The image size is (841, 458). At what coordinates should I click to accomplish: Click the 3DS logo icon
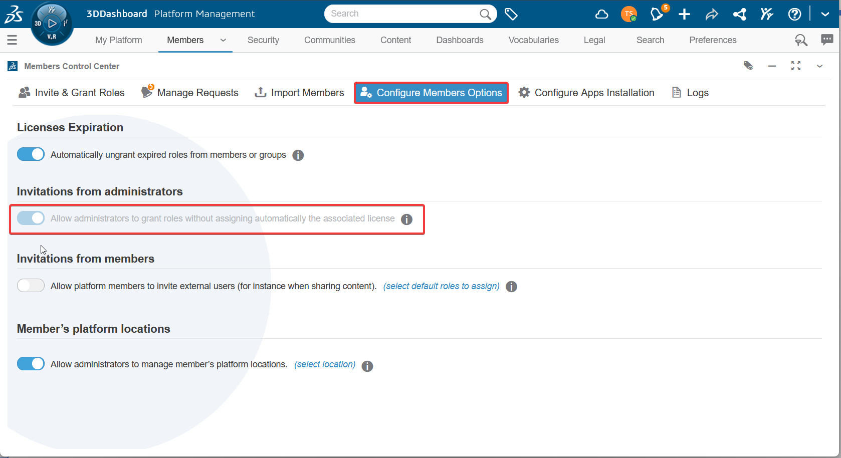(14, 14)
